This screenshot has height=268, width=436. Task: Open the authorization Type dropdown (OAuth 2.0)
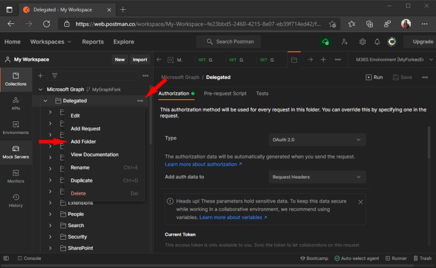(317, 139)
